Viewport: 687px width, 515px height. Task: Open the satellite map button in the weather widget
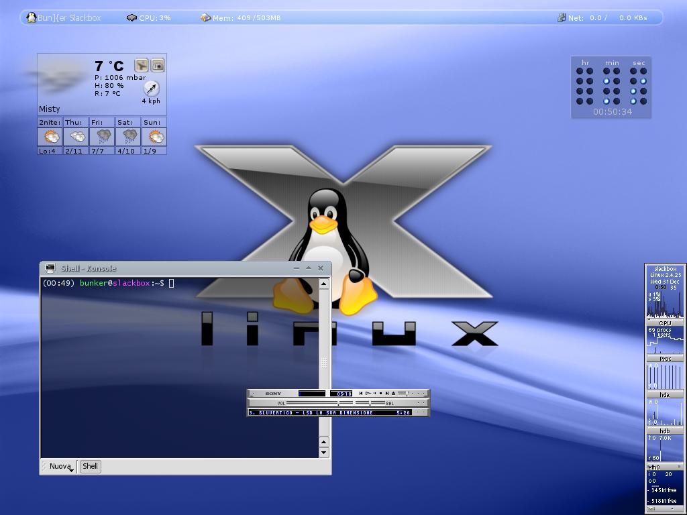click(141, 65)
